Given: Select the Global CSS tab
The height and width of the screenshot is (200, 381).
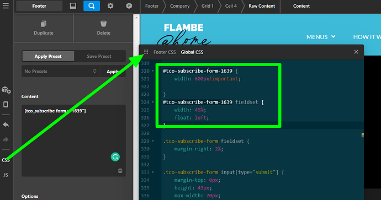Looking at the screenshot, I should 192,52.
